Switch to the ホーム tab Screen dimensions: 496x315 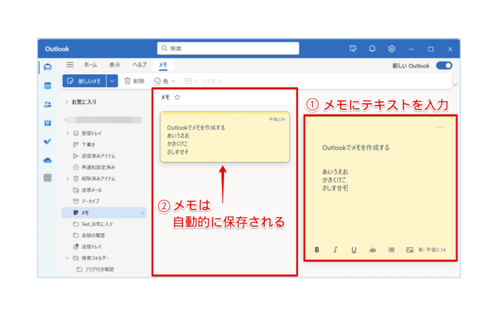[x=90, y=65]
